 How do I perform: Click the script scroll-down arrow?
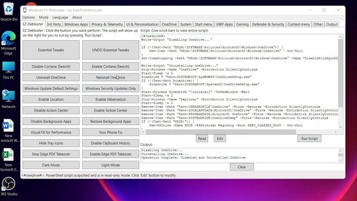(340, 127)
